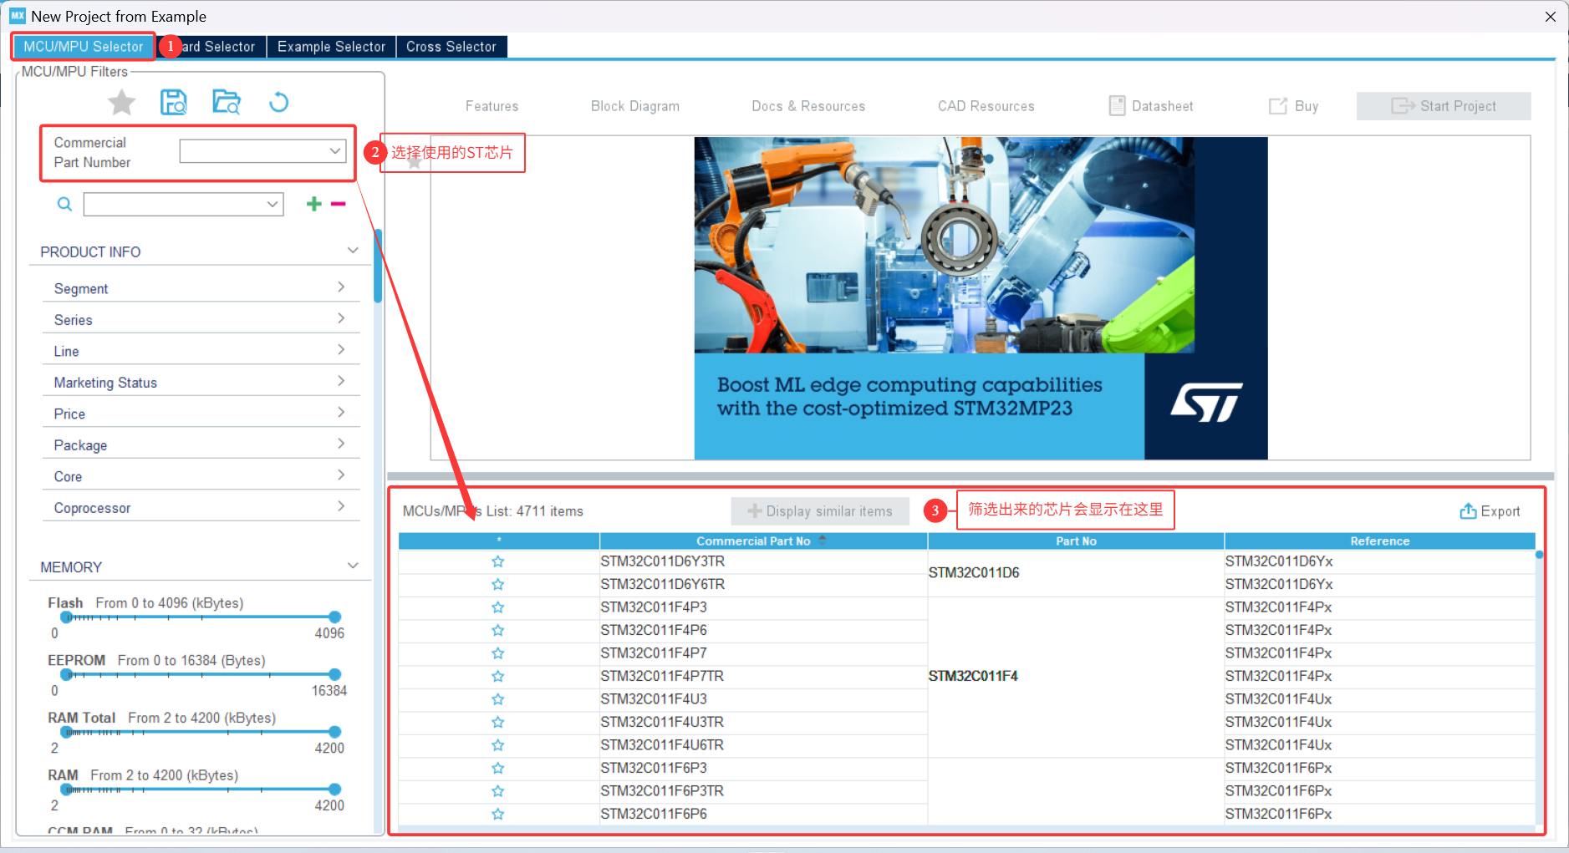Sort by Commercial Part No column

[x=763, y=541]
